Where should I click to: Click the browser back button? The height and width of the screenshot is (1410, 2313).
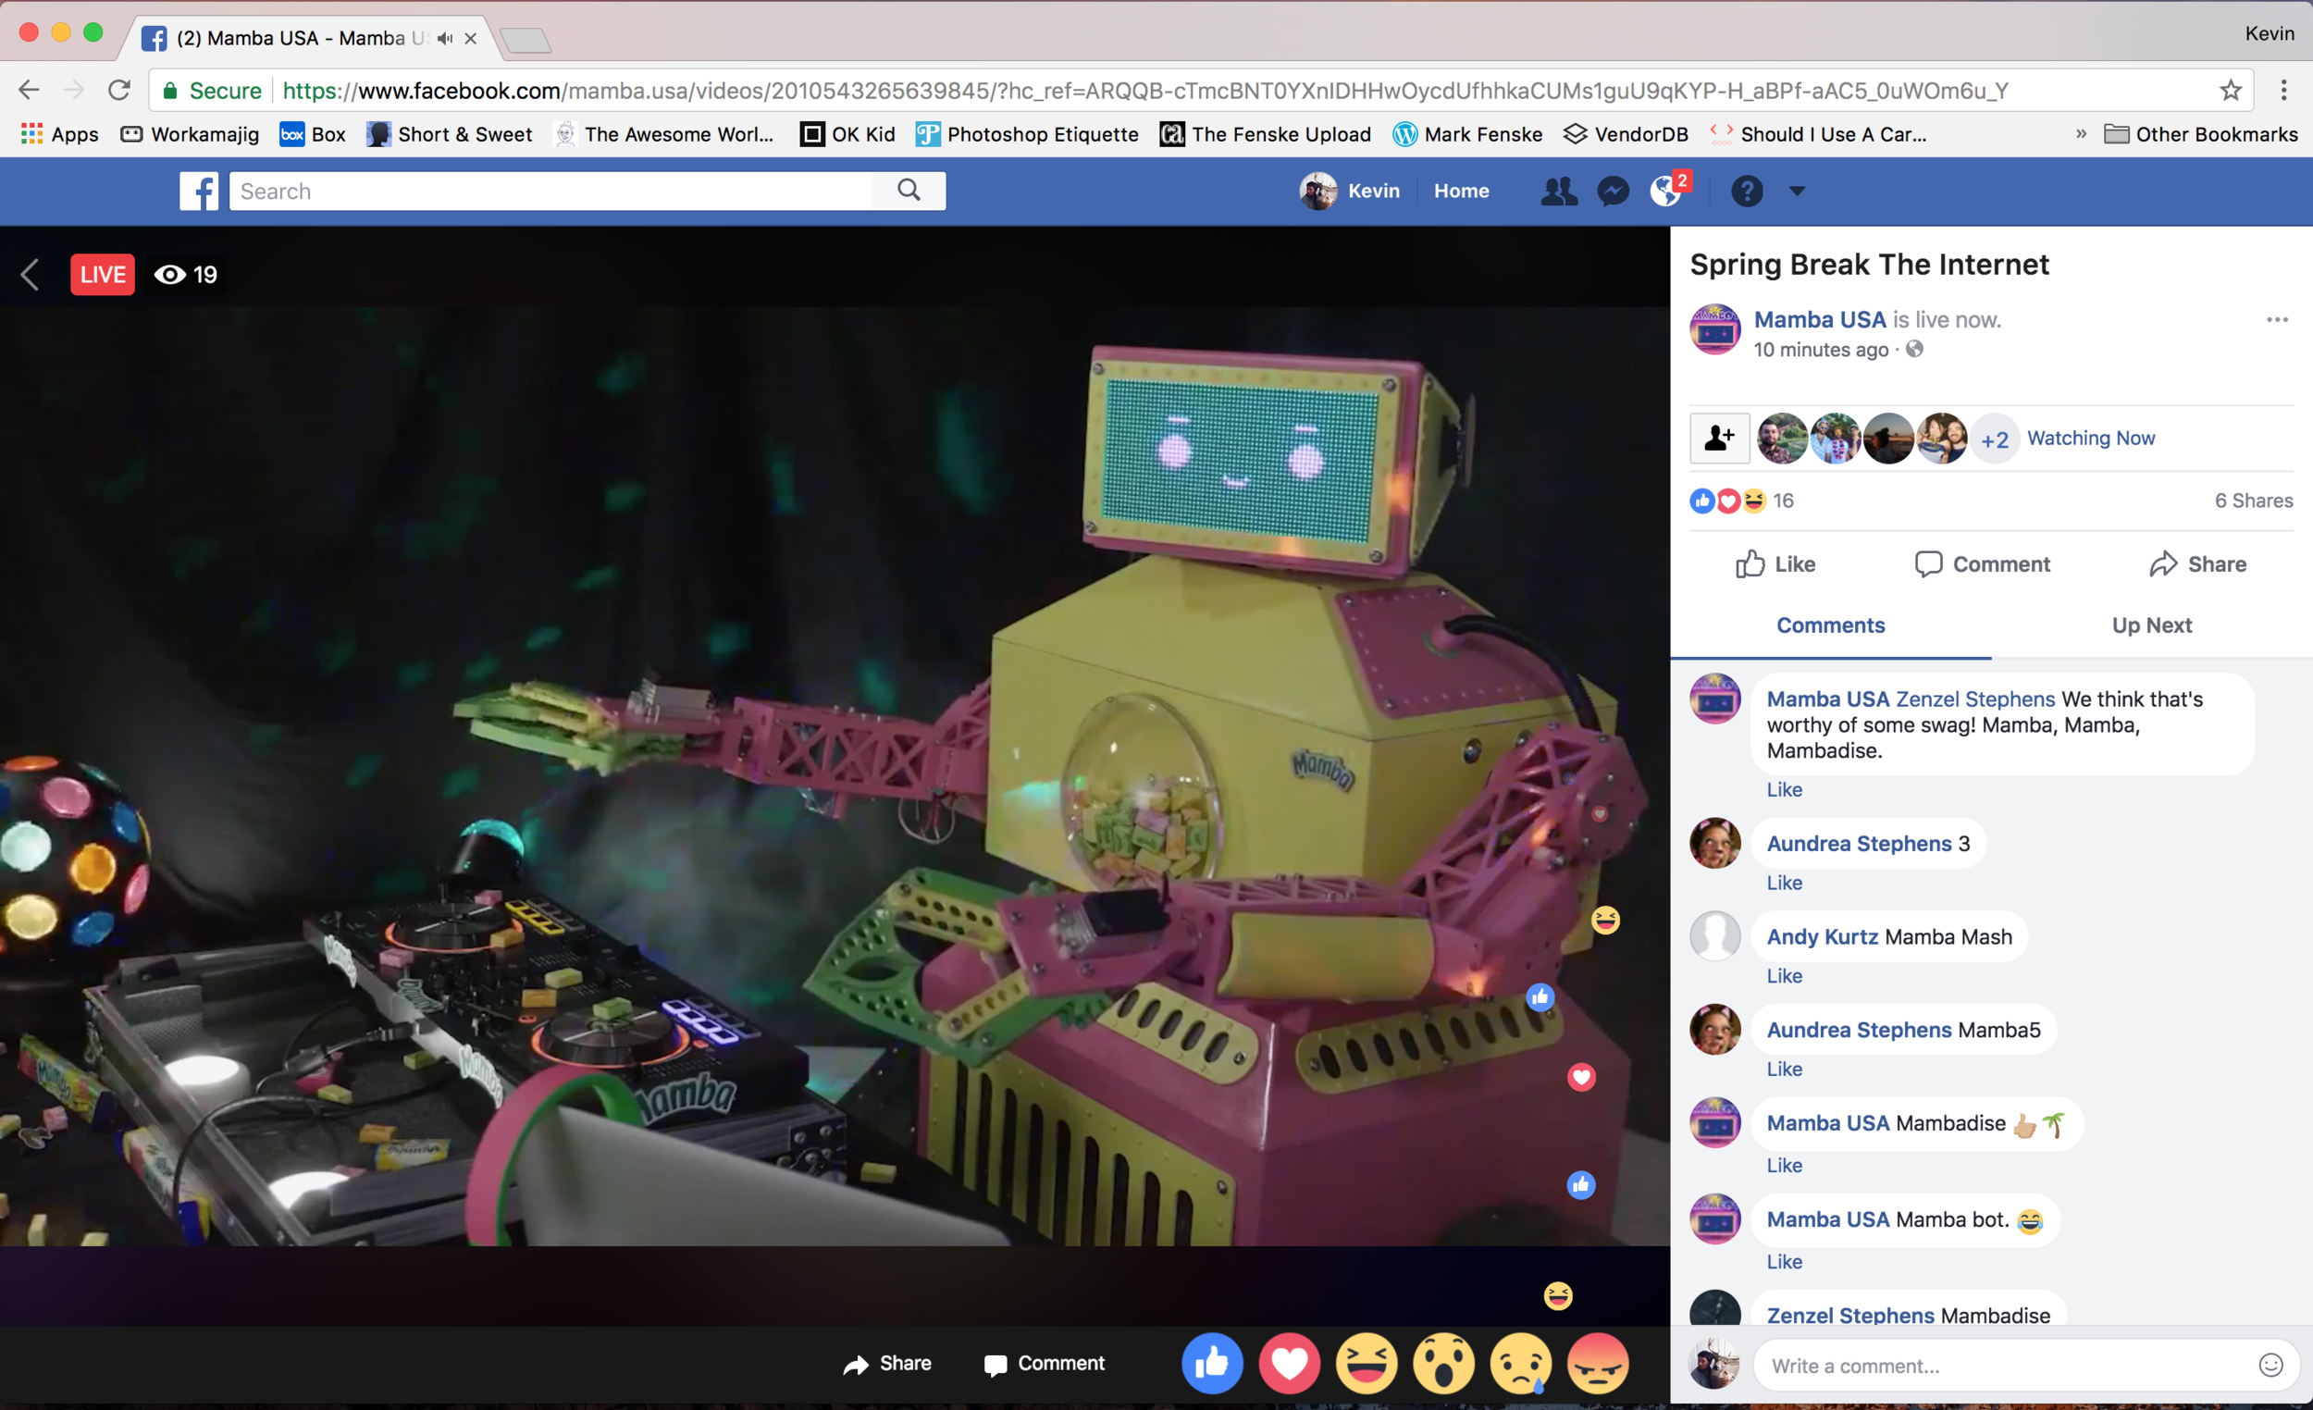click(x=28, y=90)
